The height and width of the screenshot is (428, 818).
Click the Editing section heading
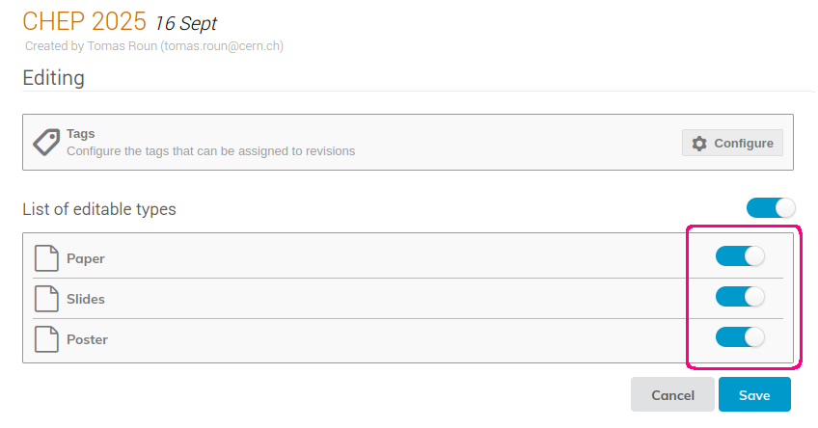[x=53, y=78]
